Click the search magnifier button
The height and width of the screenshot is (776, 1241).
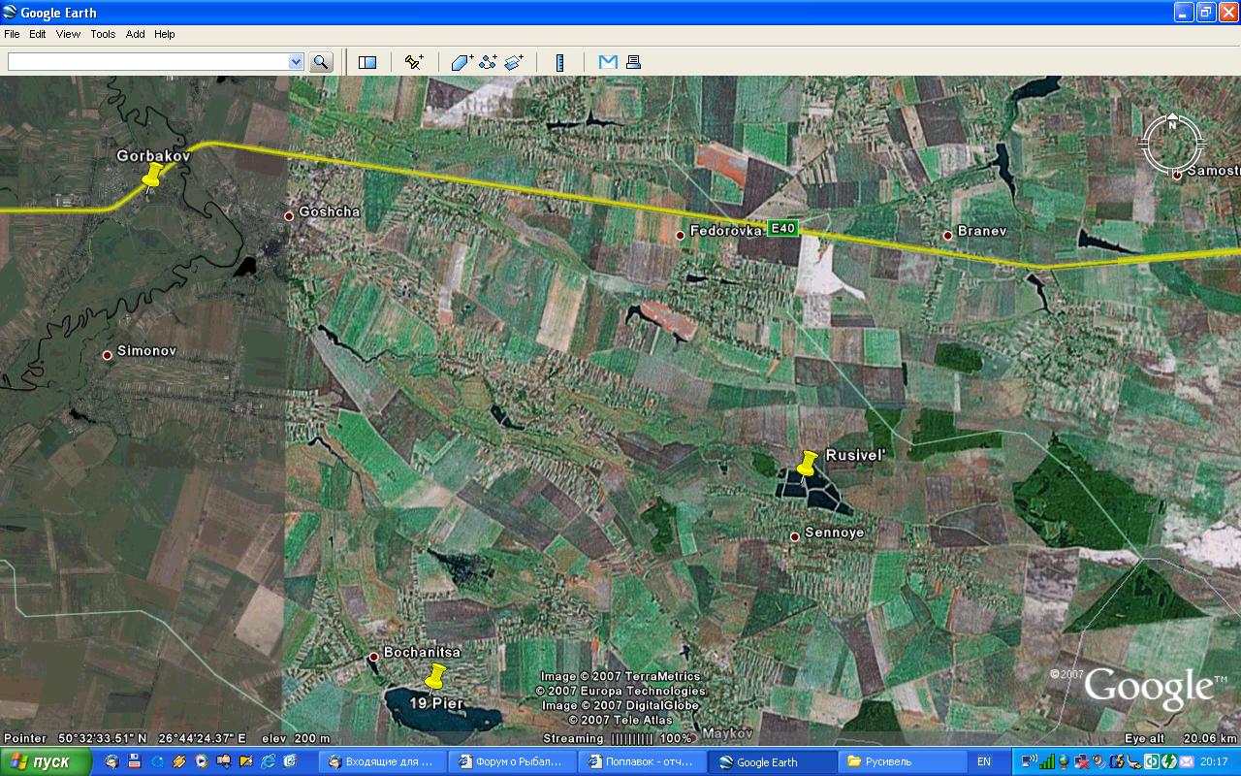(x=321, y=62)
